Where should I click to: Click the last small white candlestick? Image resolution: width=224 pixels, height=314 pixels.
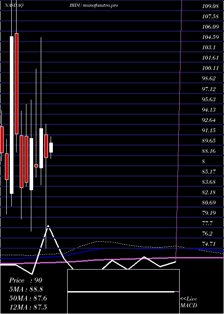pyautogui.click(x=51, y=148)
